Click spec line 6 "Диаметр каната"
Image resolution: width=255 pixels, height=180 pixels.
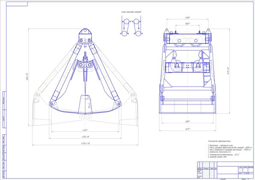pos(217,157)
